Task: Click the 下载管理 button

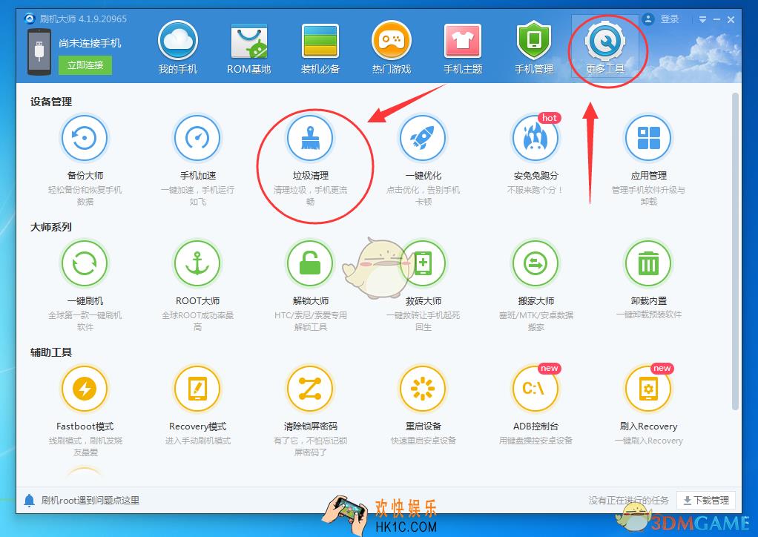Action: [x=706, y=500]
